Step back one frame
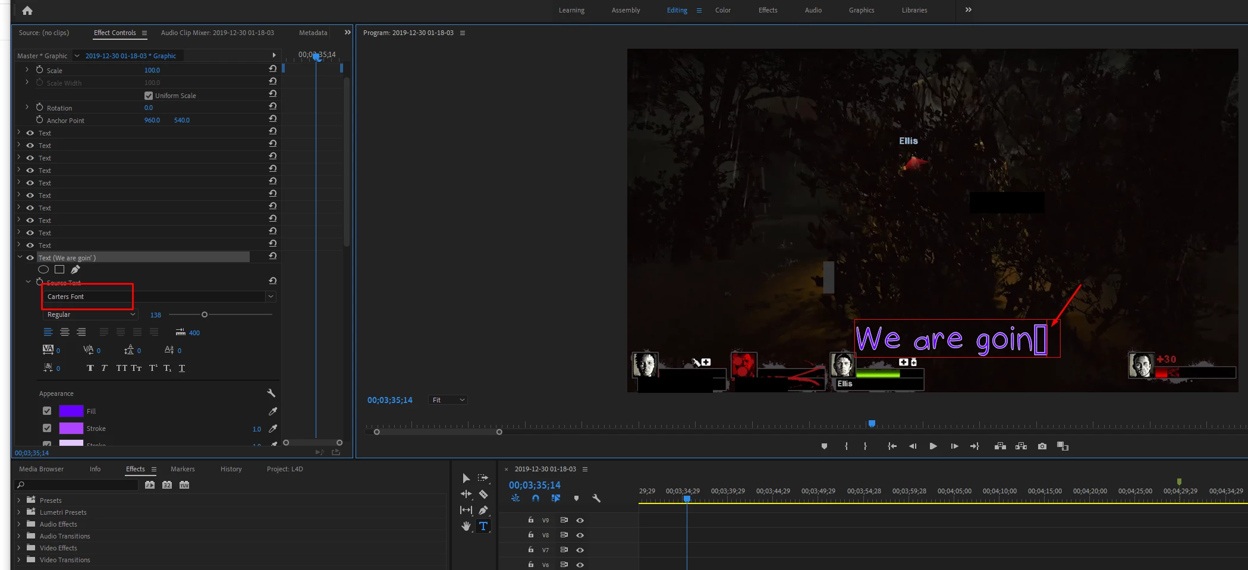 coord(912,446)
